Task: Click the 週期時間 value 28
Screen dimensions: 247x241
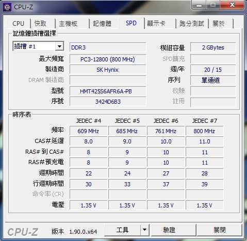Action: [x=204, y=173]
